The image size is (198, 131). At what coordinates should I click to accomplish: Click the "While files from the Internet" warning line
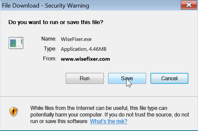(x=99, y=108)
